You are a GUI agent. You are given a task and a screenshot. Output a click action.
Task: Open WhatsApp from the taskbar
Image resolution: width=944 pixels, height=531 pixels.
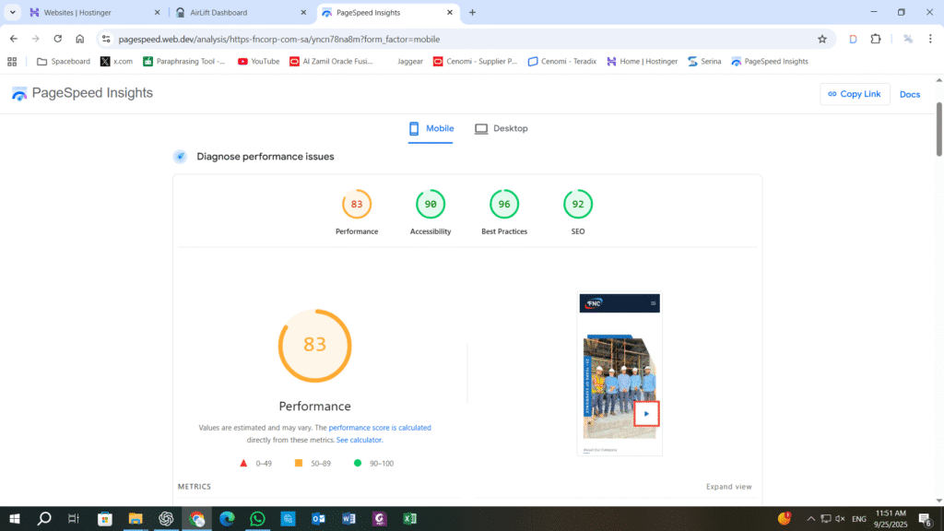pyautogui.click(x=258, y=519)
